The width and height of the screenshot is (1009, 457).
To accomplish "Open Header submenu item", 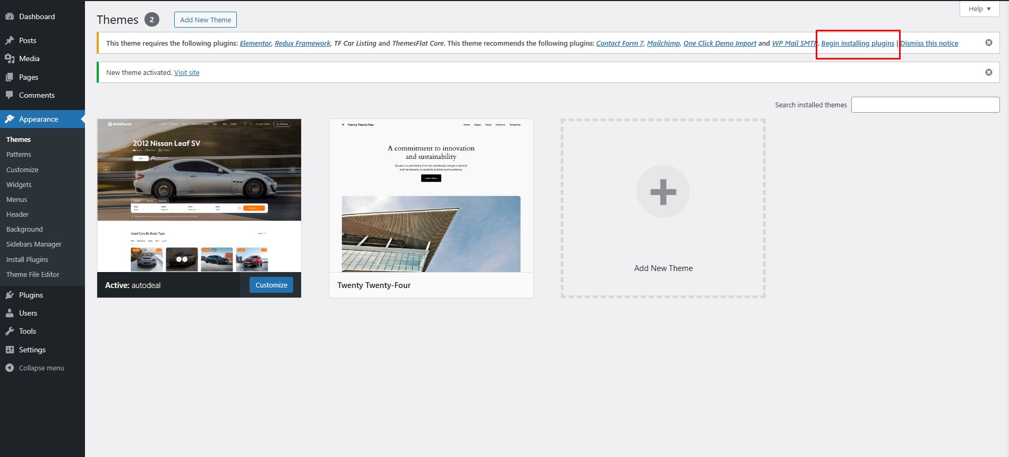I will point(18,214).
